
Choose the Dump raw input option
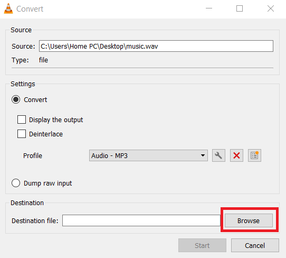click(16, 183)
